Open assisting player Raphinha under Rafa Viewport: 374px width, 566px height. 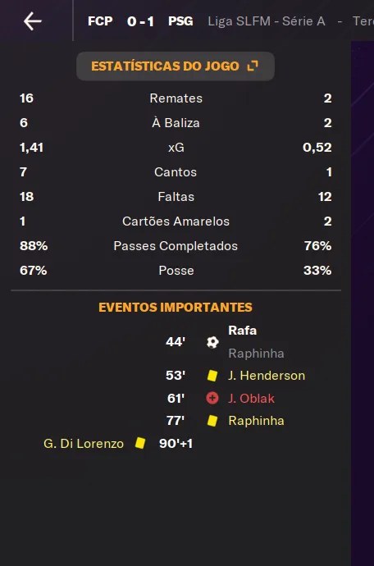(x=256, y=354)
